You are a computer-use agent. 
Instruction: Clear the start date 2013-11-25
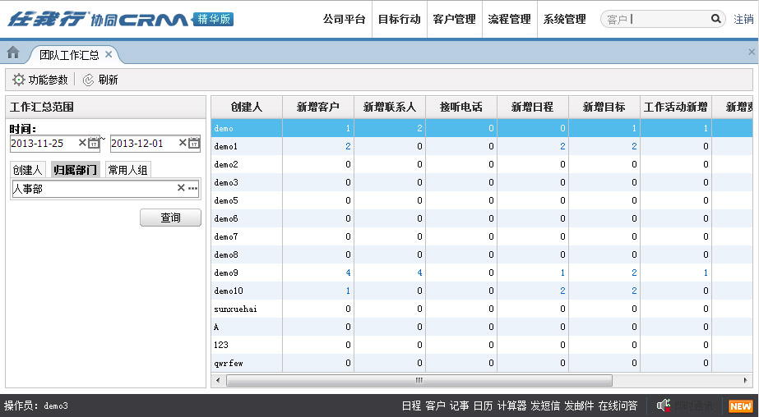[82, 143]
